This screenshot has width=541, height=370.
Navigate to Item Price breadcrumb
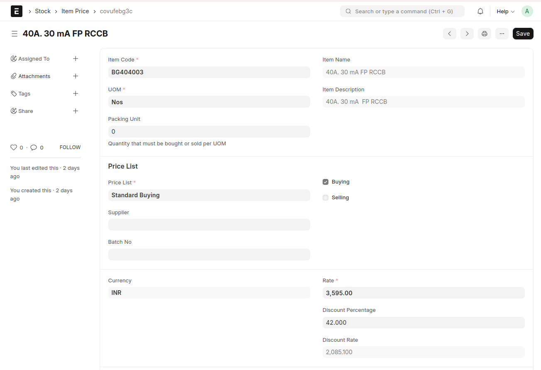75,11
